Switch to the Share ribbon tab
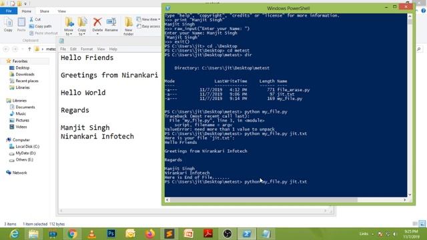 pos(45,11)
